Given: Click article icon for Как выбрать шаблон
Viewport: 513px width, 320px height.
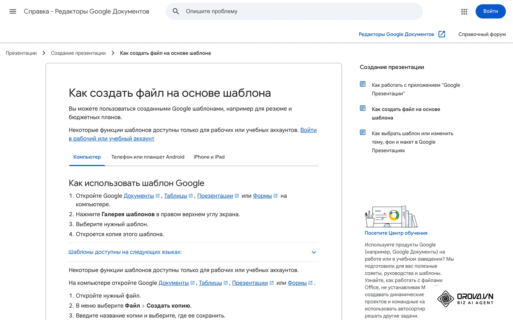Looking at the screenshot, I should [363, 132].
